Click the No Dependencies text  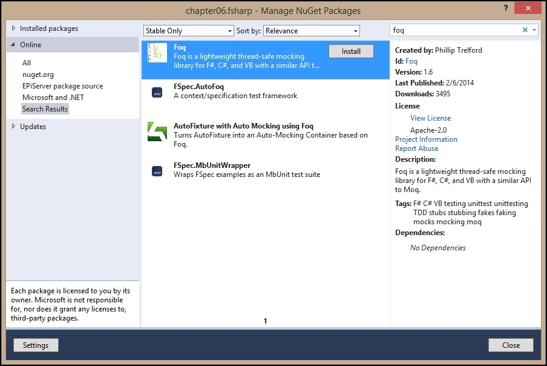pos(438,248)
